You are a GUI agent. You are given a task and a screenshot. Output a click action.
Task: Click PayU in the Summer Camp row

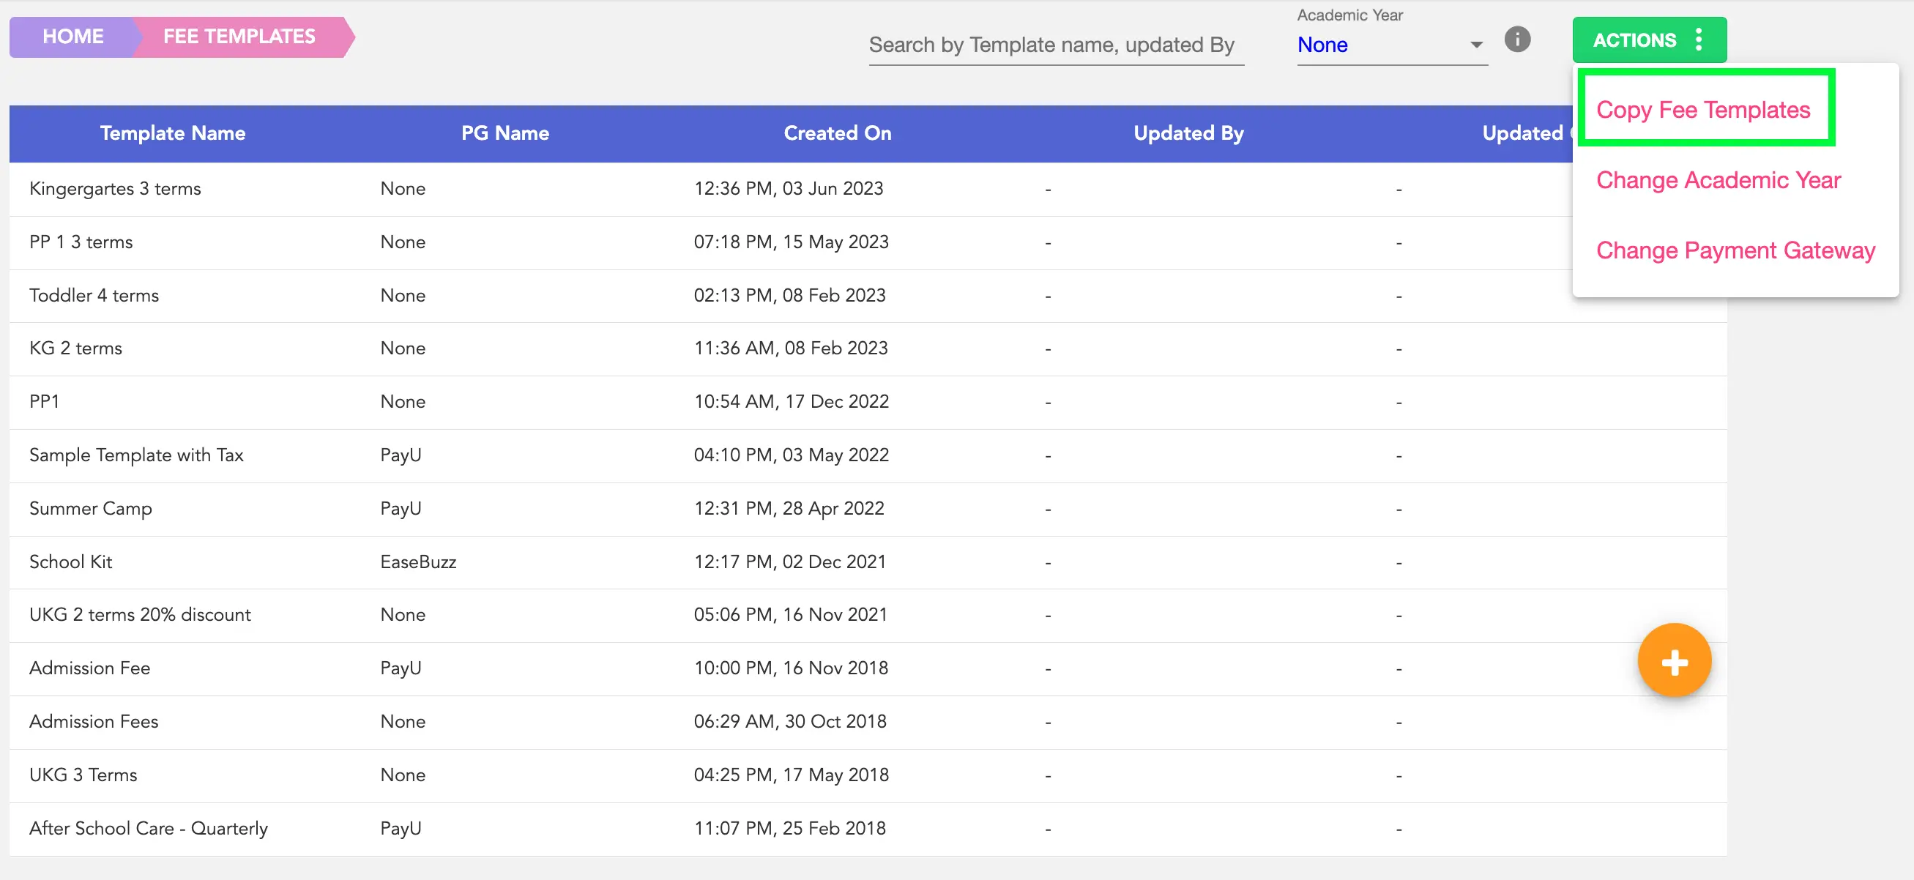pyautogui.click(x=401, y=509)
